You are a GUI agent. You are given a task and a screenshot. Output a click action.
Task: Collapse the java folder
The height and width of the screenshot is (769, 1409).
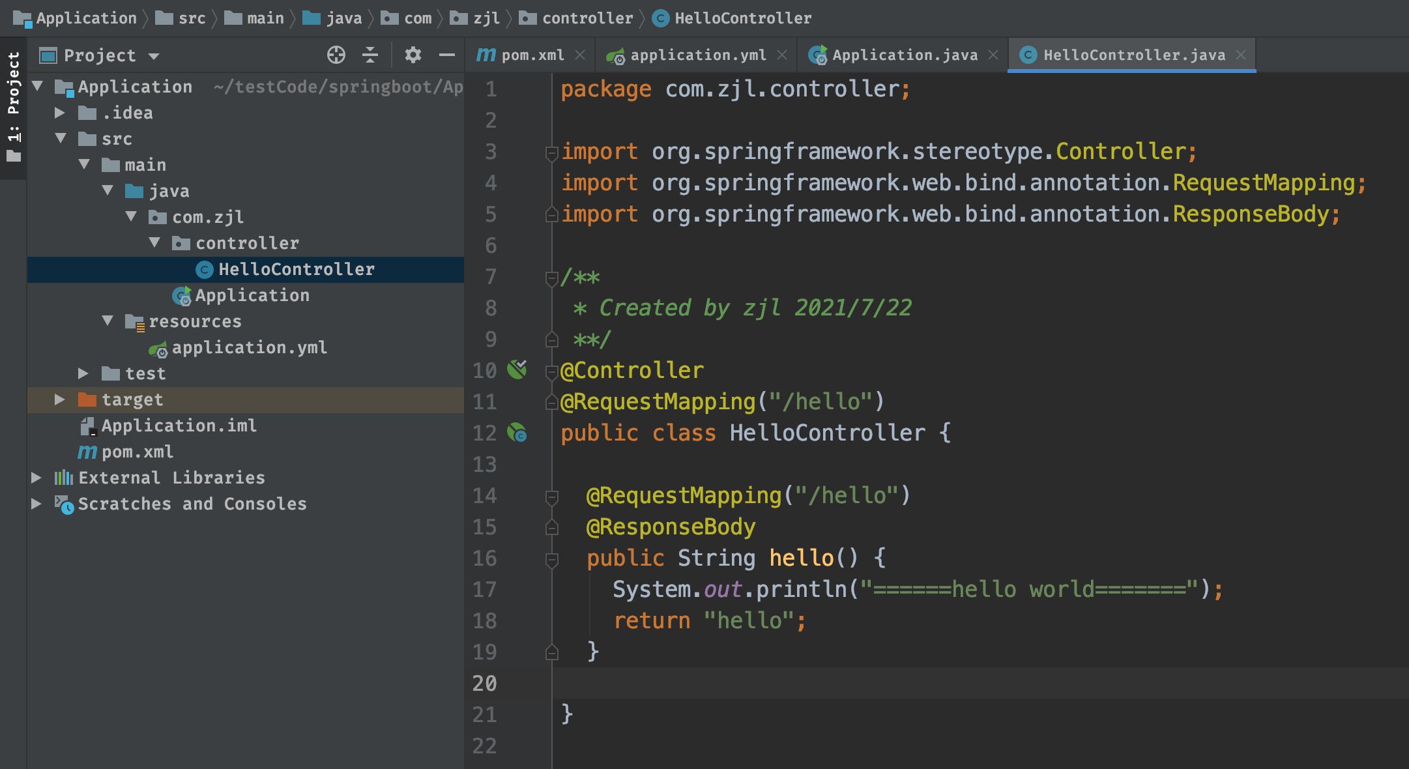[x=108, y=190]
